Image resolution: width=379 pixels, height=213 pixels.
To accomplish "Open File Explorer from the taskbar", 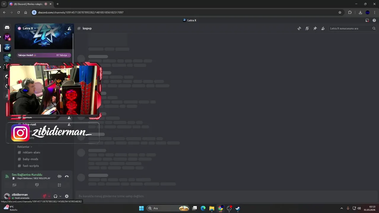I will (x=212, y=208).
